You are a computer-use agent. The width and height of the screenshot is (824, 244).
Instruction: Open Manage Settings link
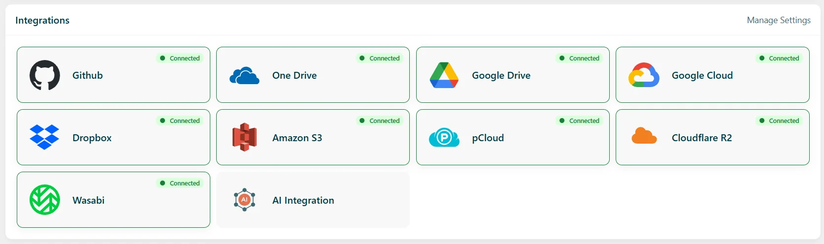click(x=779, y=20)
